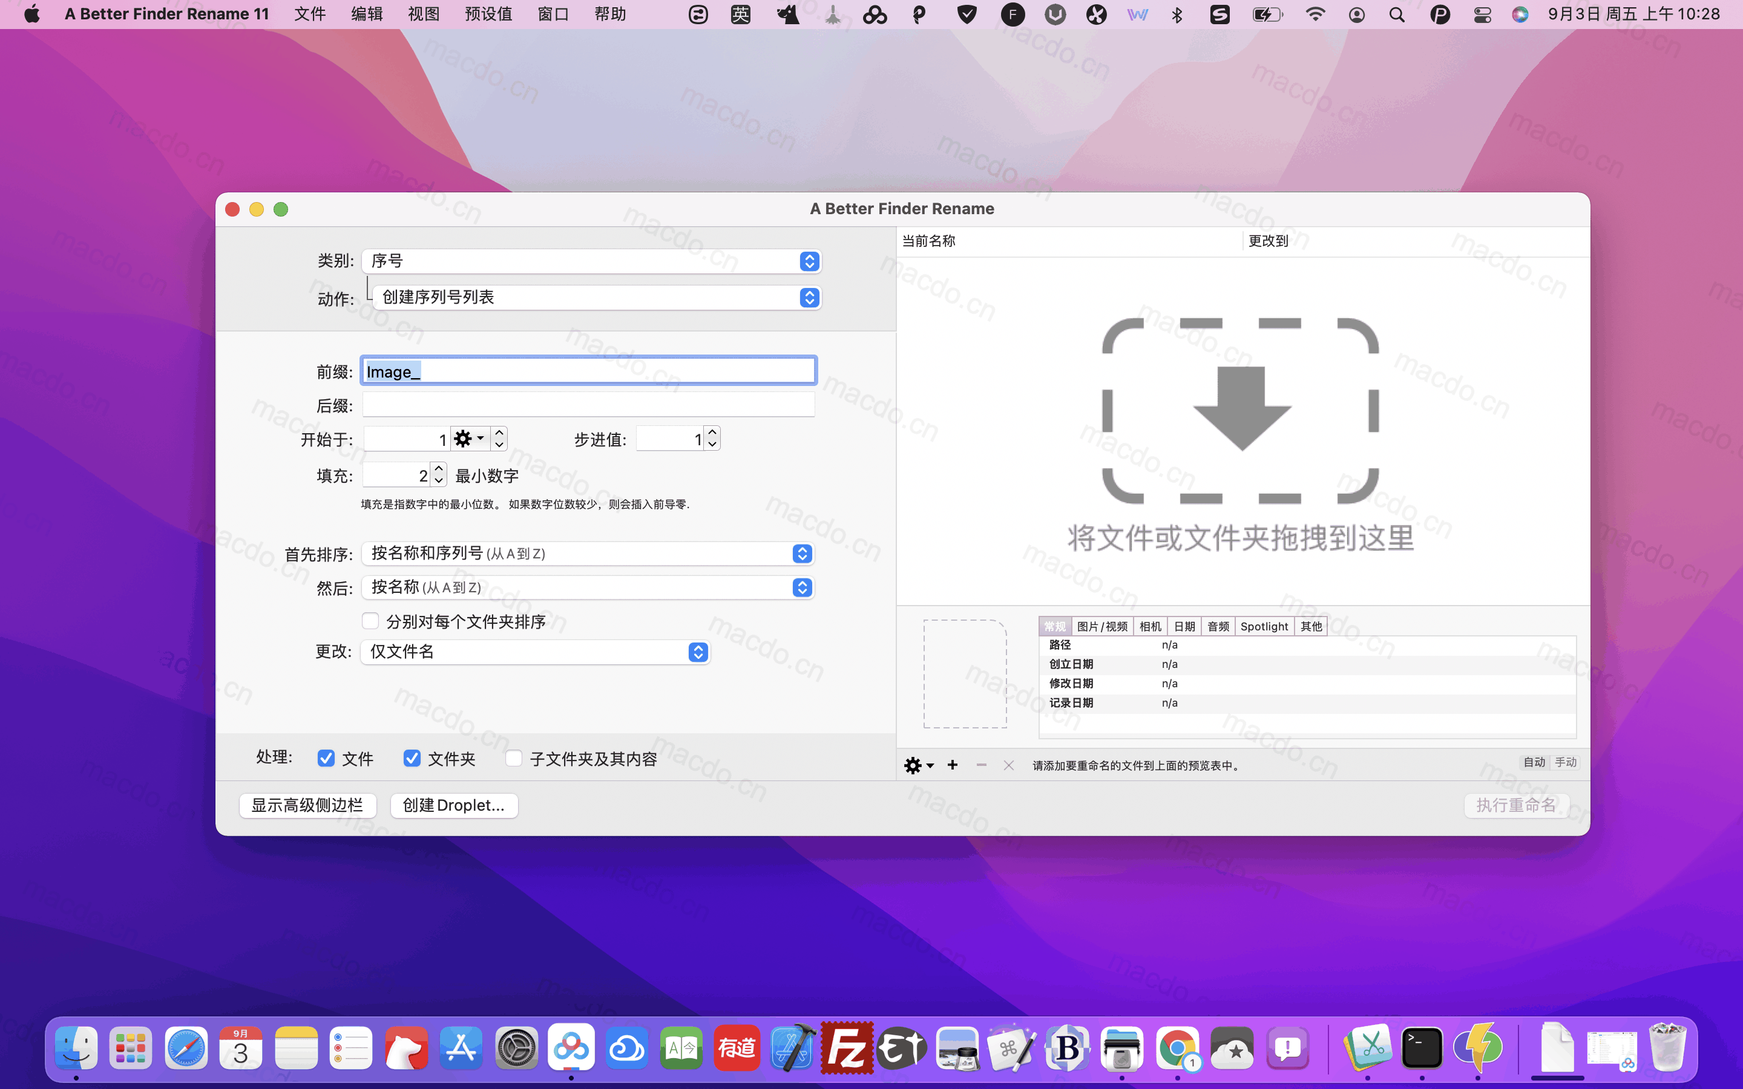Open Launchpad in the dock
The height and width of the screenshot is (1089, 1743).
pyautogui.click(x=130, y=1047)
